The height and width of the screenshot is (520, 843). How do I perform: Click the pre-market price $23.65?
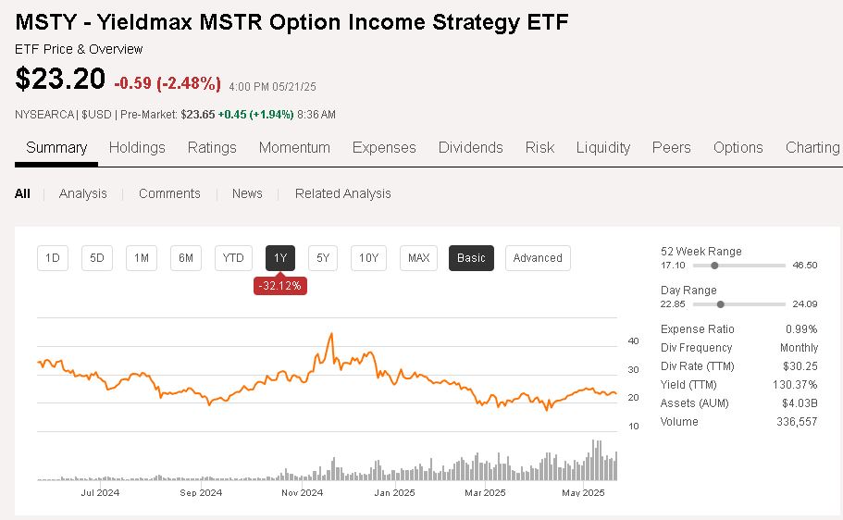tap(198, 115)
